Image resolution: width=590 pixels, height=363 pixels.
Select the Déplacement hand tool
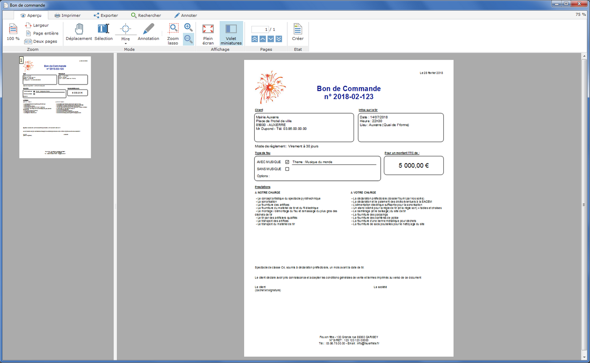coord(79,33)
